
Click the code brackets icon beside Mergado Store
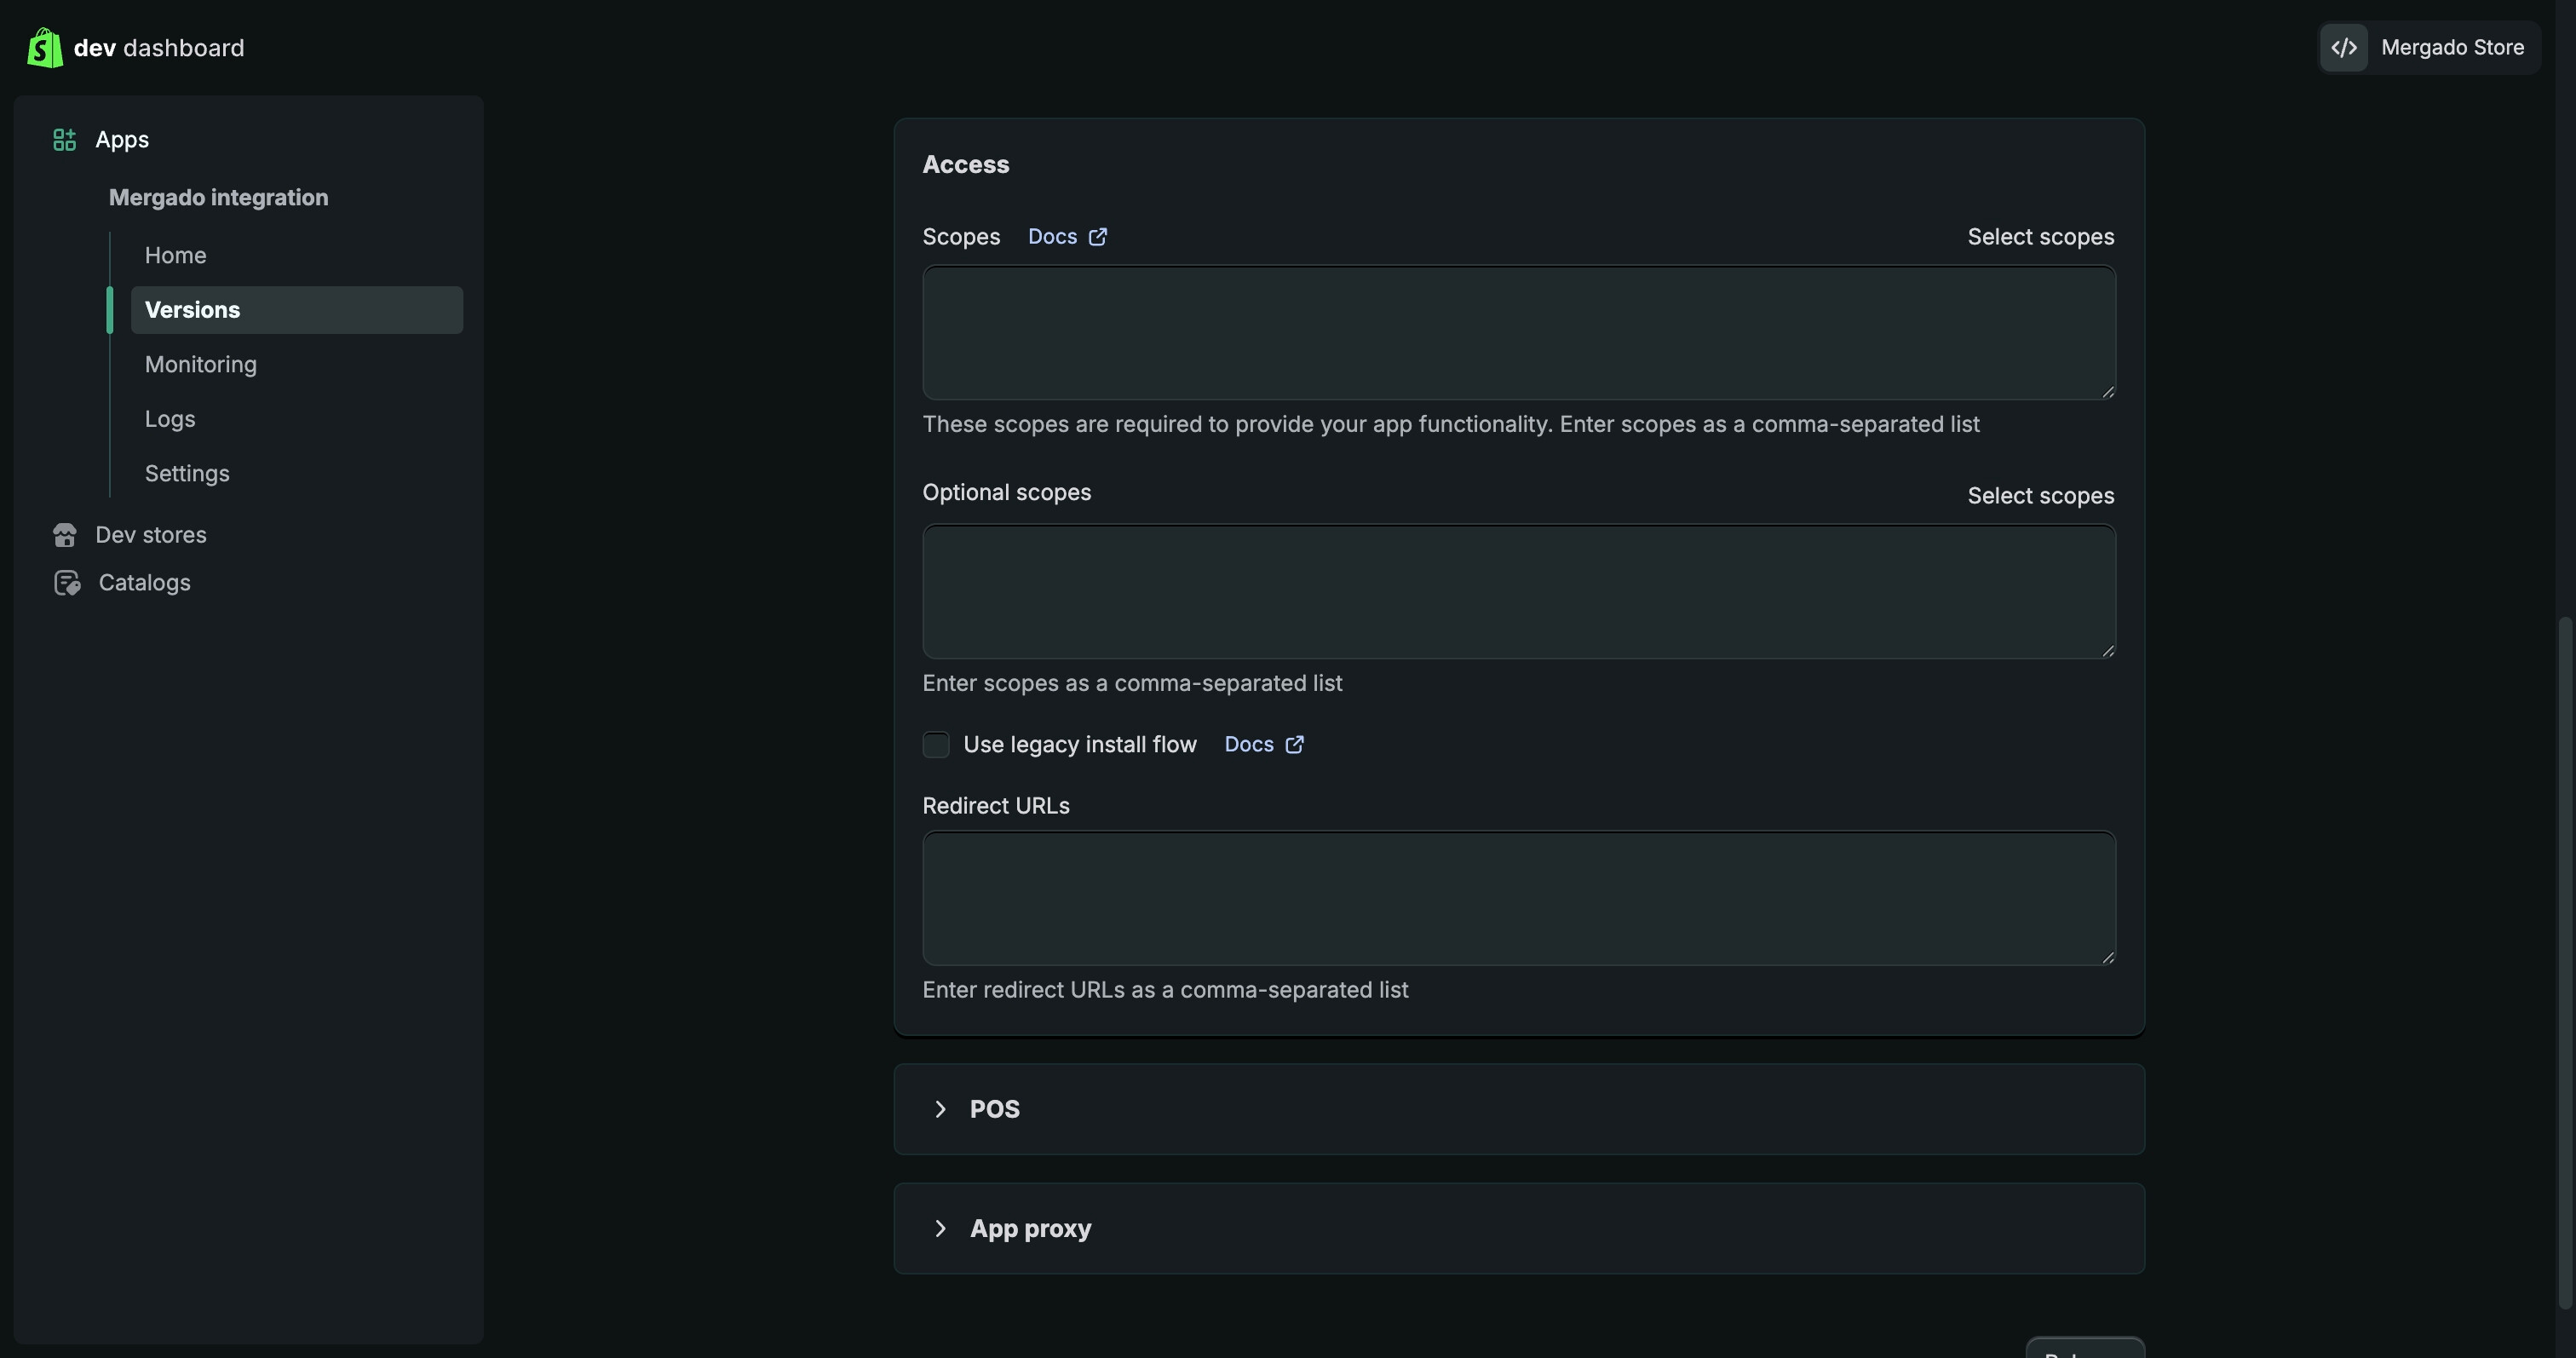pyautogui.click(x=2343, y=48)
